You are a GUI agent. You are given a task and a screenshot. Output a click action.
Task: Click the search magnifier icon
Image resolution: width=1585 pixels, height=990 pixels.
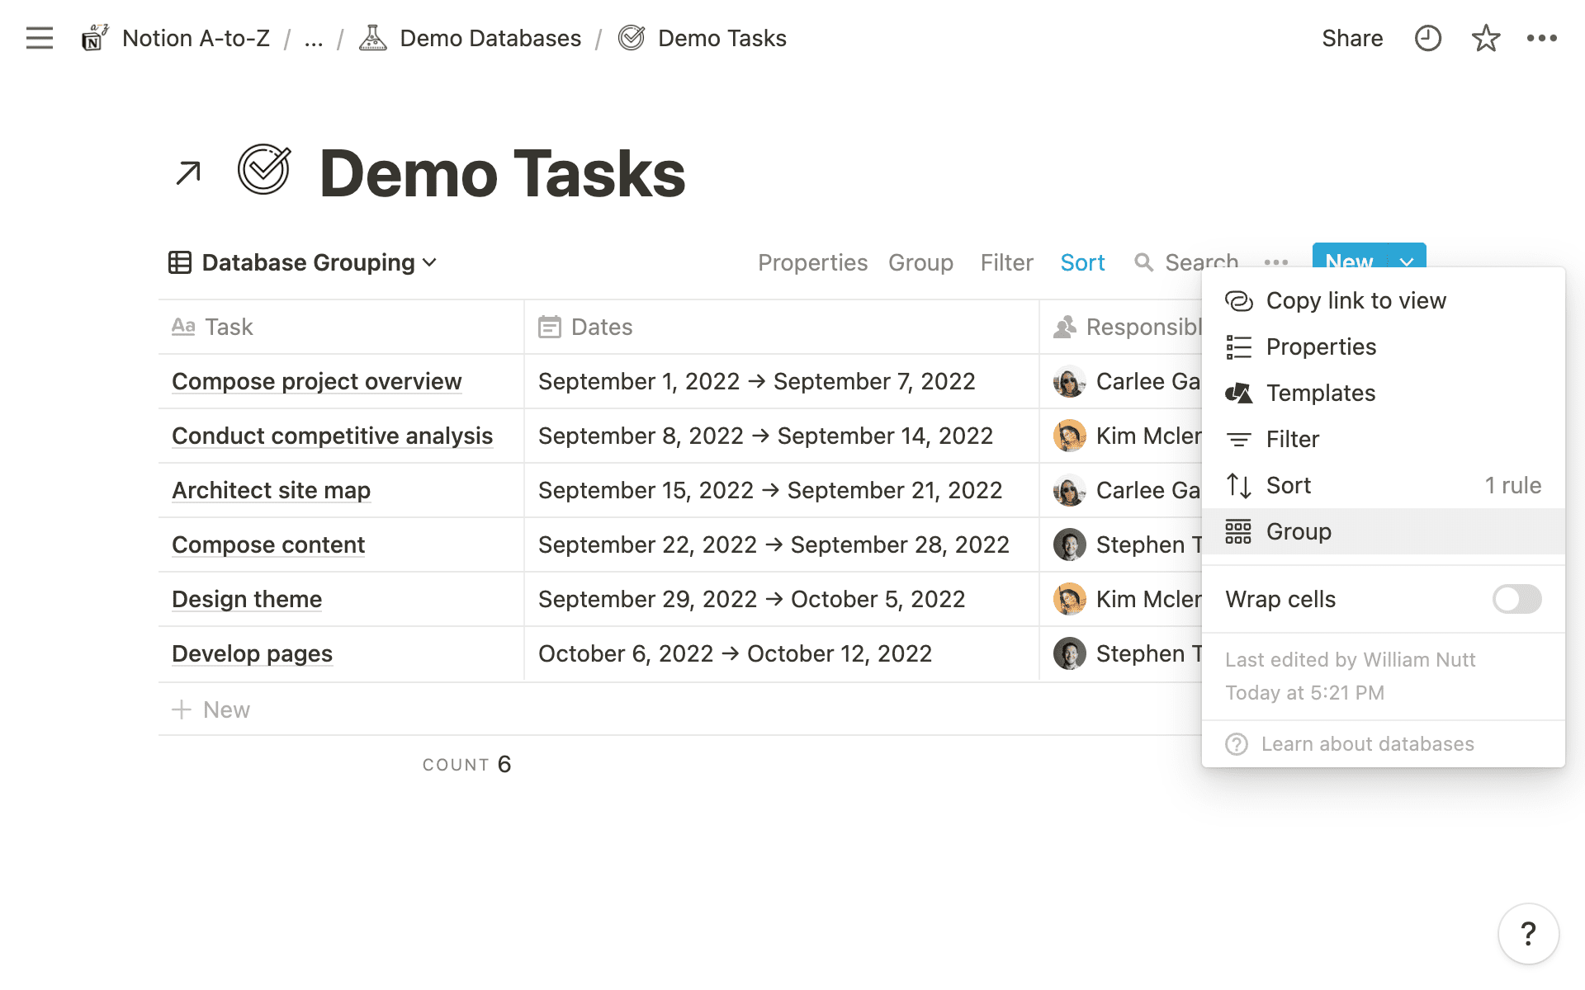(1143, 262)
